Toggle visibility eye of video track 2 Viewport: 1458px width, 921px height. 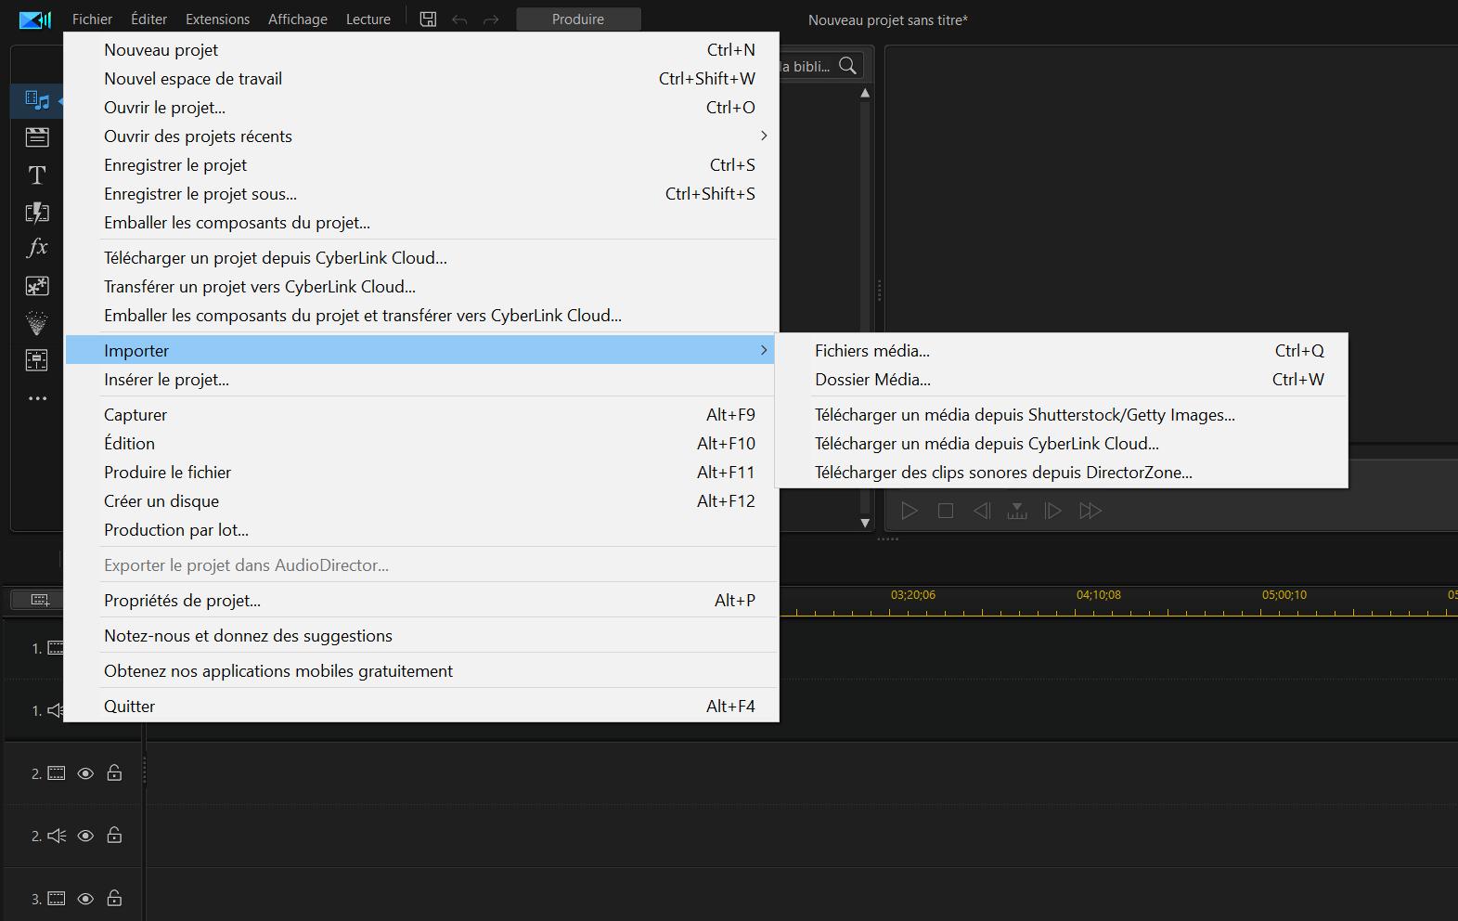pos(85,773)
